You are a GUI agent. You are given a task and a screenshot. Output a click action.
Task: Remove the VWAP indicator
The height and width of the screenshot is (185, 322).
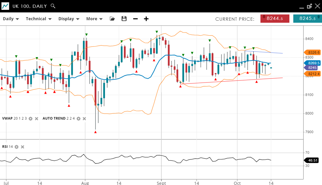(x=37, y=119)
